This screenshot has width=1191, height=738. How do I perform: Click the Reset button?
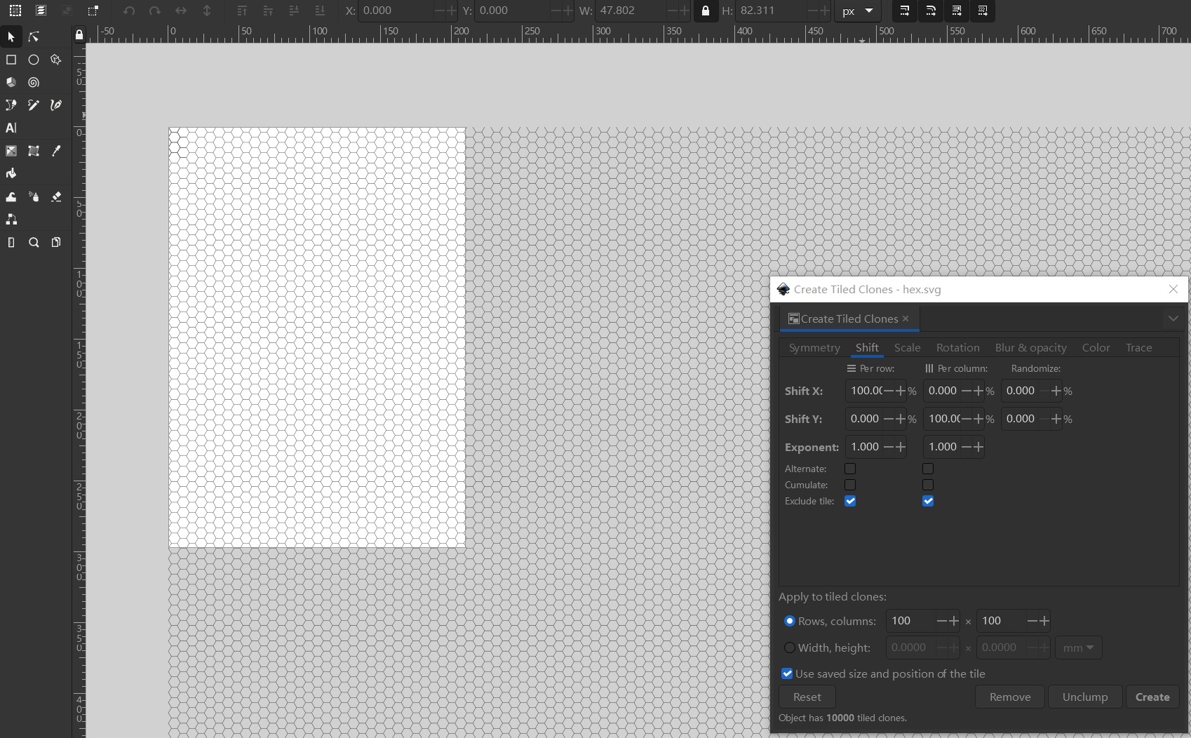pos(807,697)
